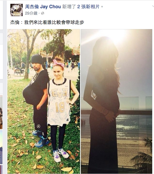Click the EVE text on the jersey
154x174 pixels.
60,92
